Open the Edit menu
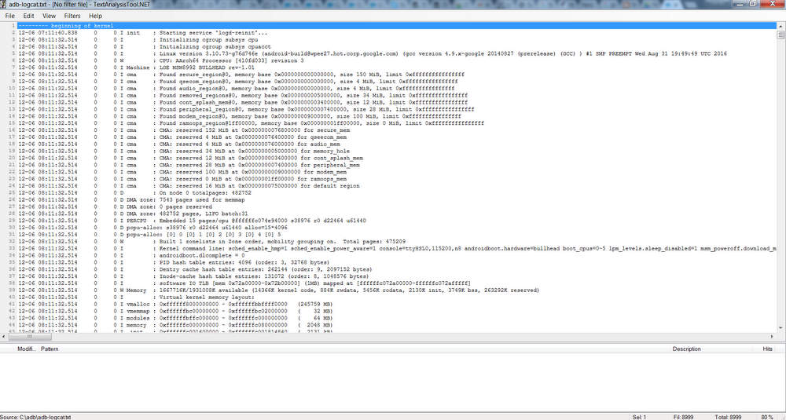The width and height of the screenshot is (786, 420). [x=28, y=16]
